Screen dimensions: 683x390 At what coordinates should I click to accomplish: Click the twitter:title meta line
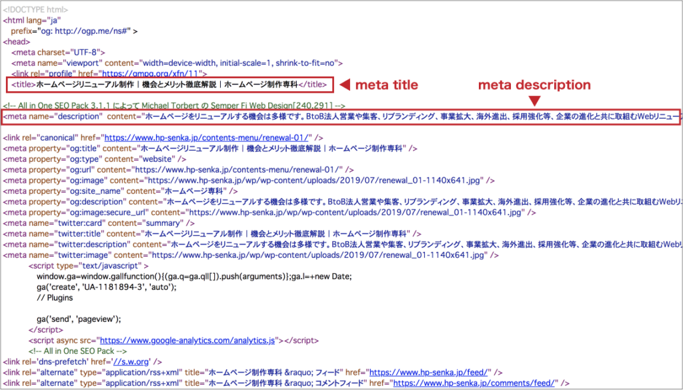(x=212, y=234)
